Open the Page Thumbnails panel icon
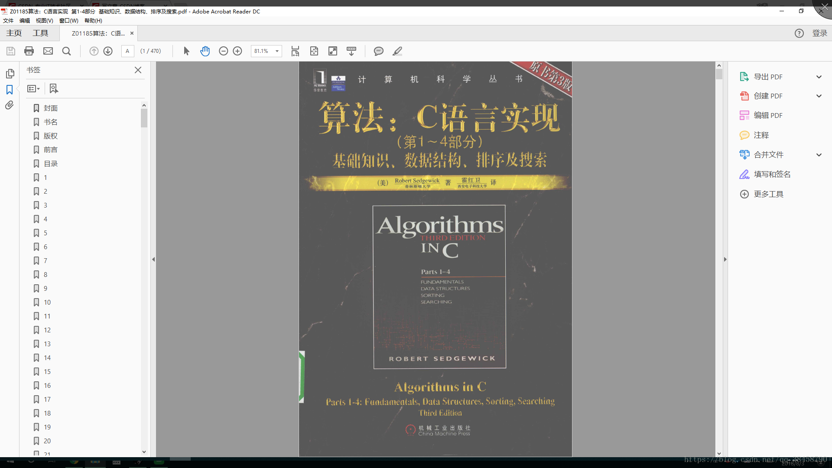 [x=10, y=74]
